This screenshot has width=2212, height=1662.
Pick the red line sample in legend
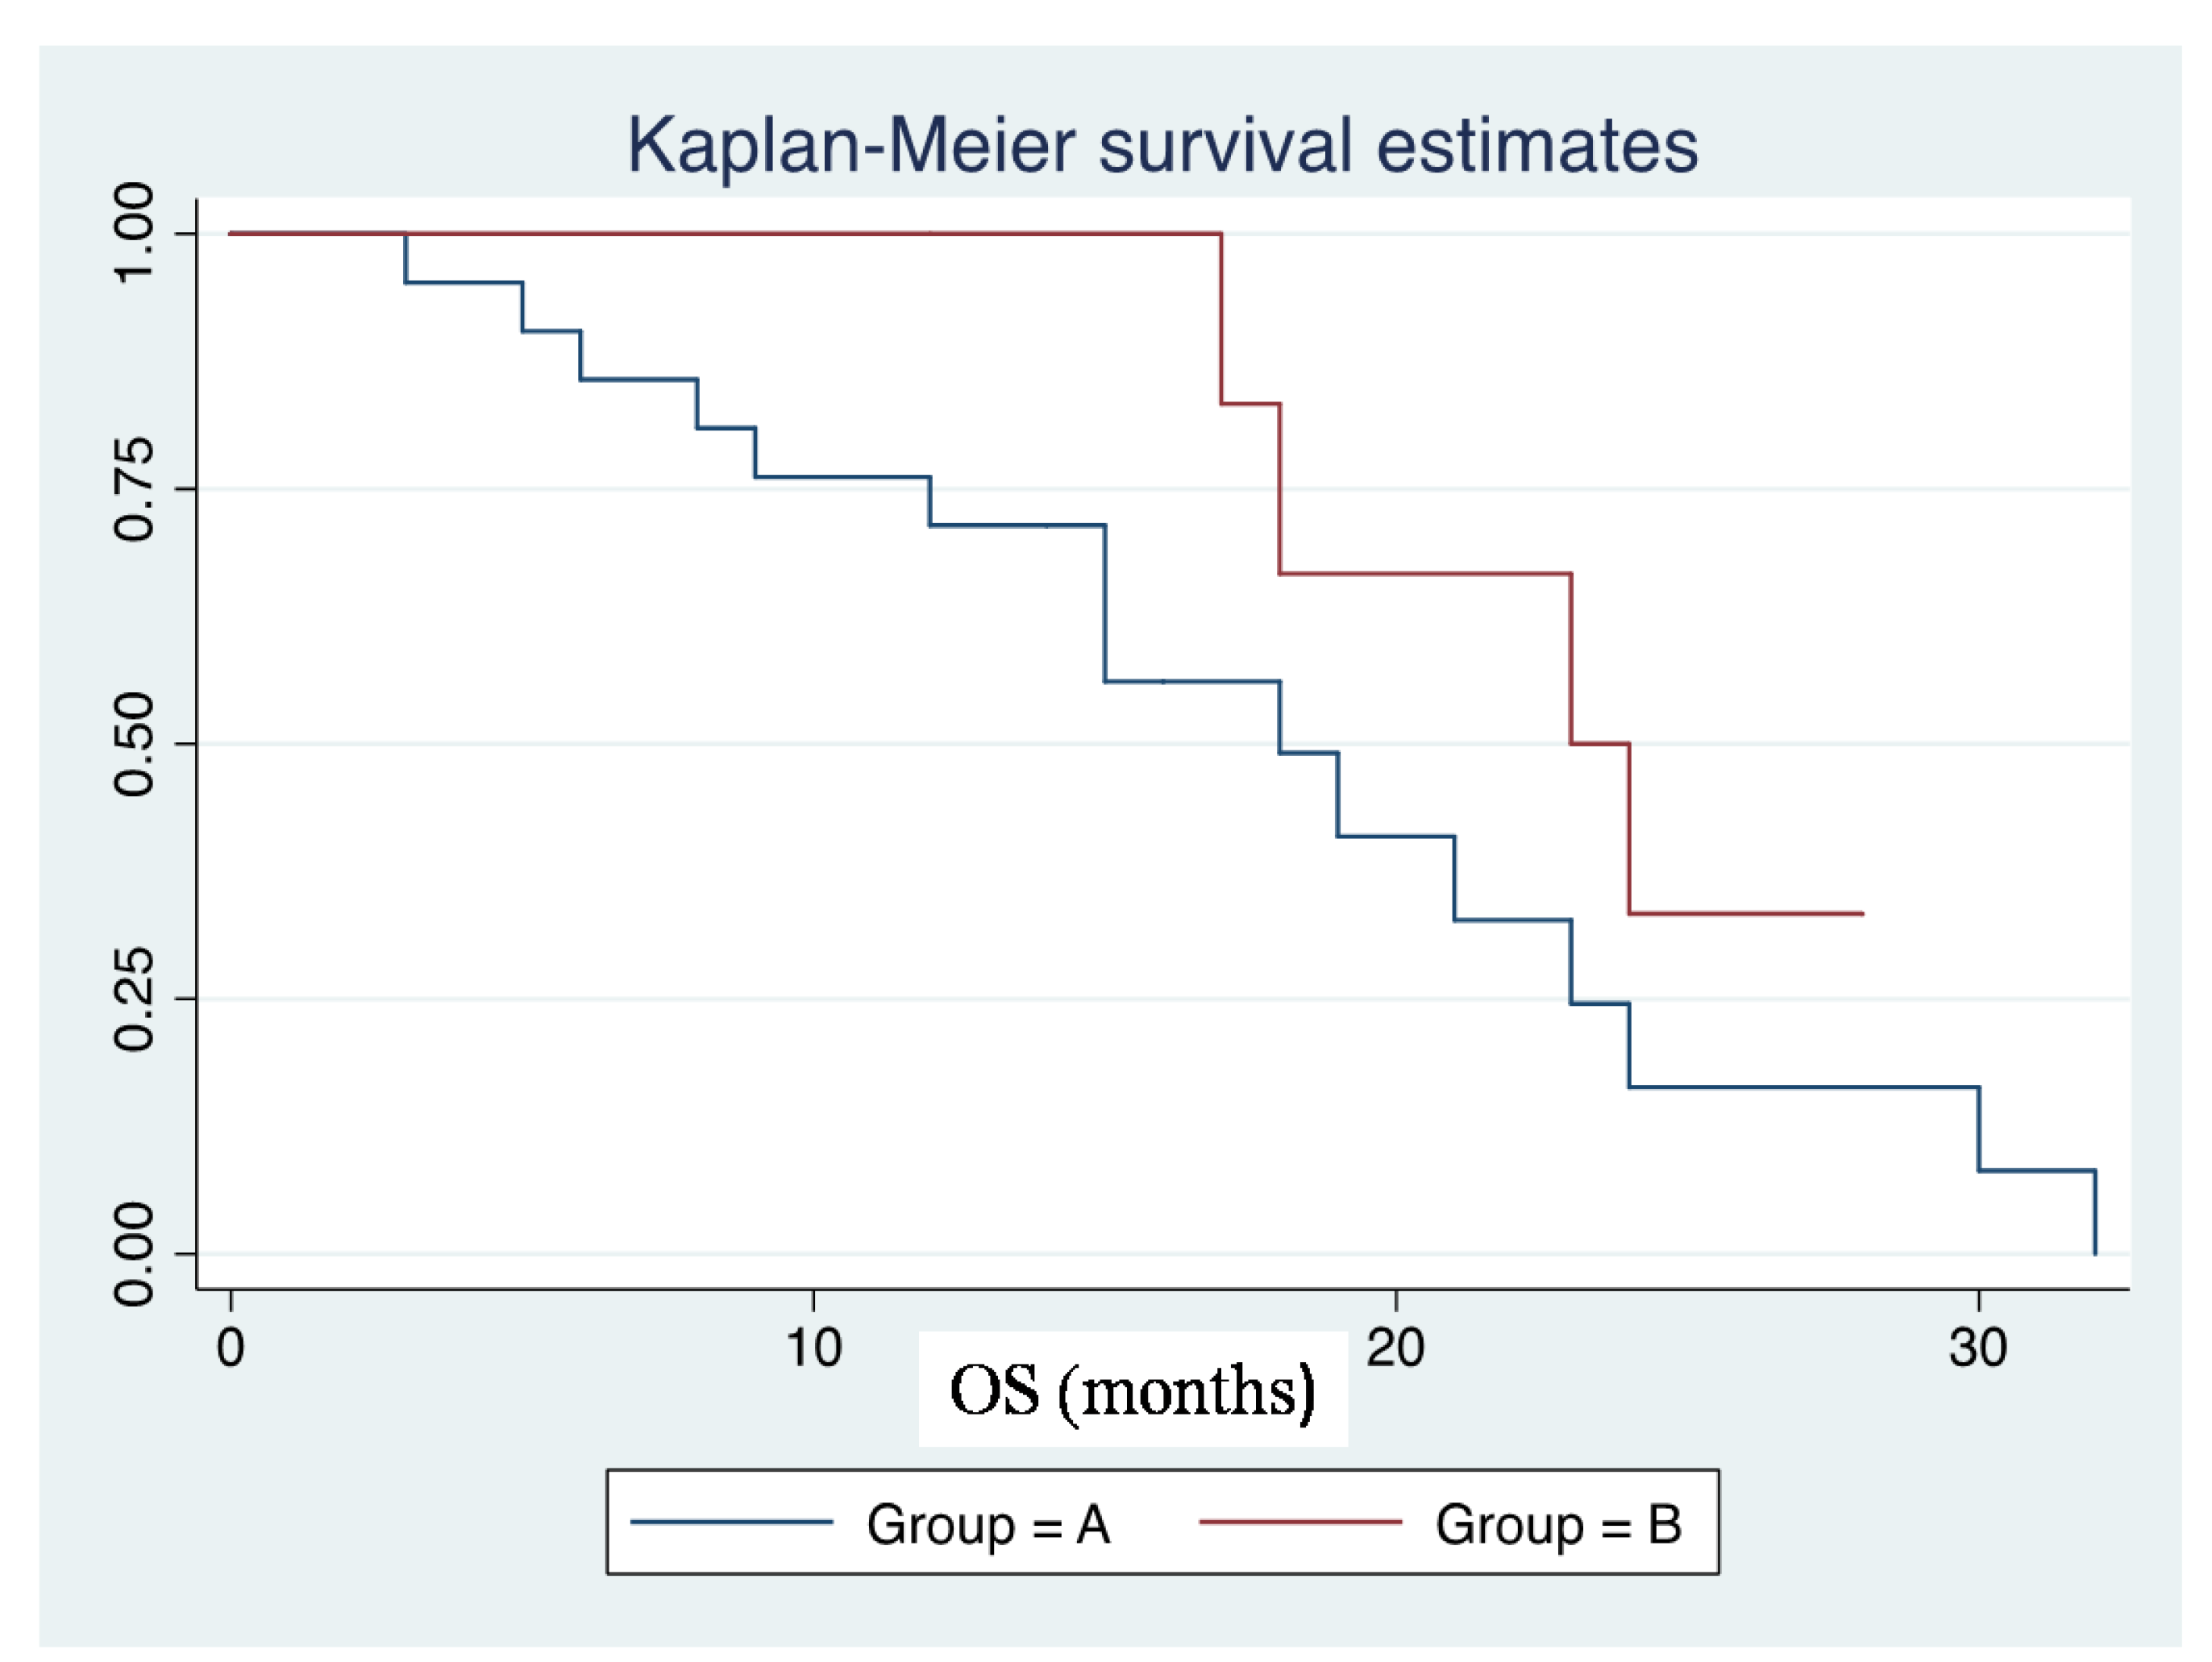1300,1522
